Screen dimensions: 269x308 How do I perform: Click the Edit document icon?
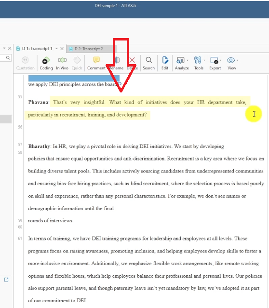point(165,63)
